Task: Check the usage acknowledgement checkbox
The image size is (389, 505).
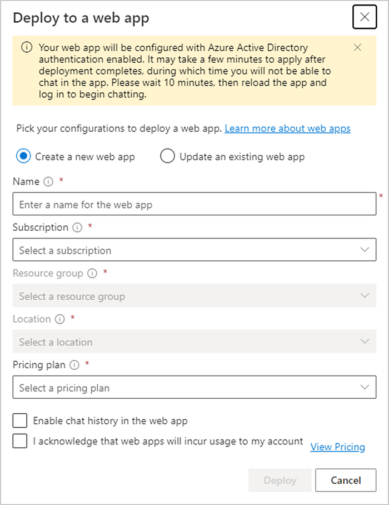Action: (20, 441)
